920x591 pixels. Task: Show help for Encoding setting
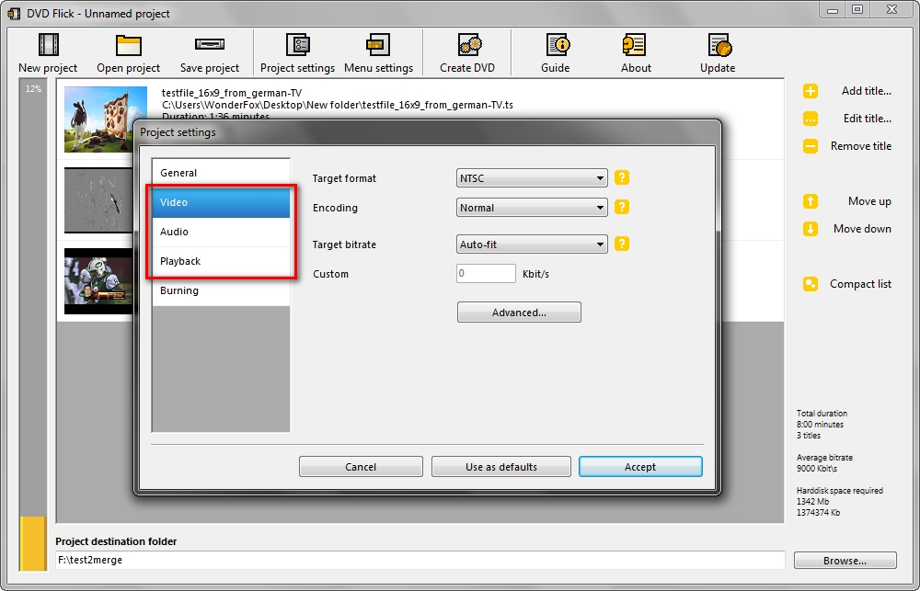tap(622, 207)
